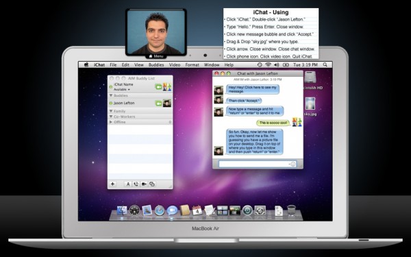
Task: Open Time Machine from the Dock
Action: (x=247, y=210)
